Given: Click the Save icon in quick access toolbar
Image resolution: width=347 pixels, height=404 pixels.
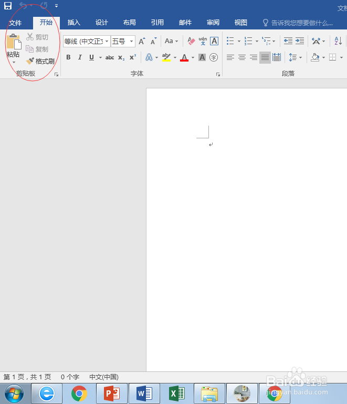Looking at the screenshot, I should 8,6.
